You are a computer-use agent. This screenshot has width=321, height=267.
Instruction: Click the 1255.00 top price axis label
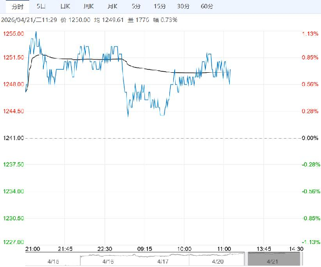click(13, 33)
